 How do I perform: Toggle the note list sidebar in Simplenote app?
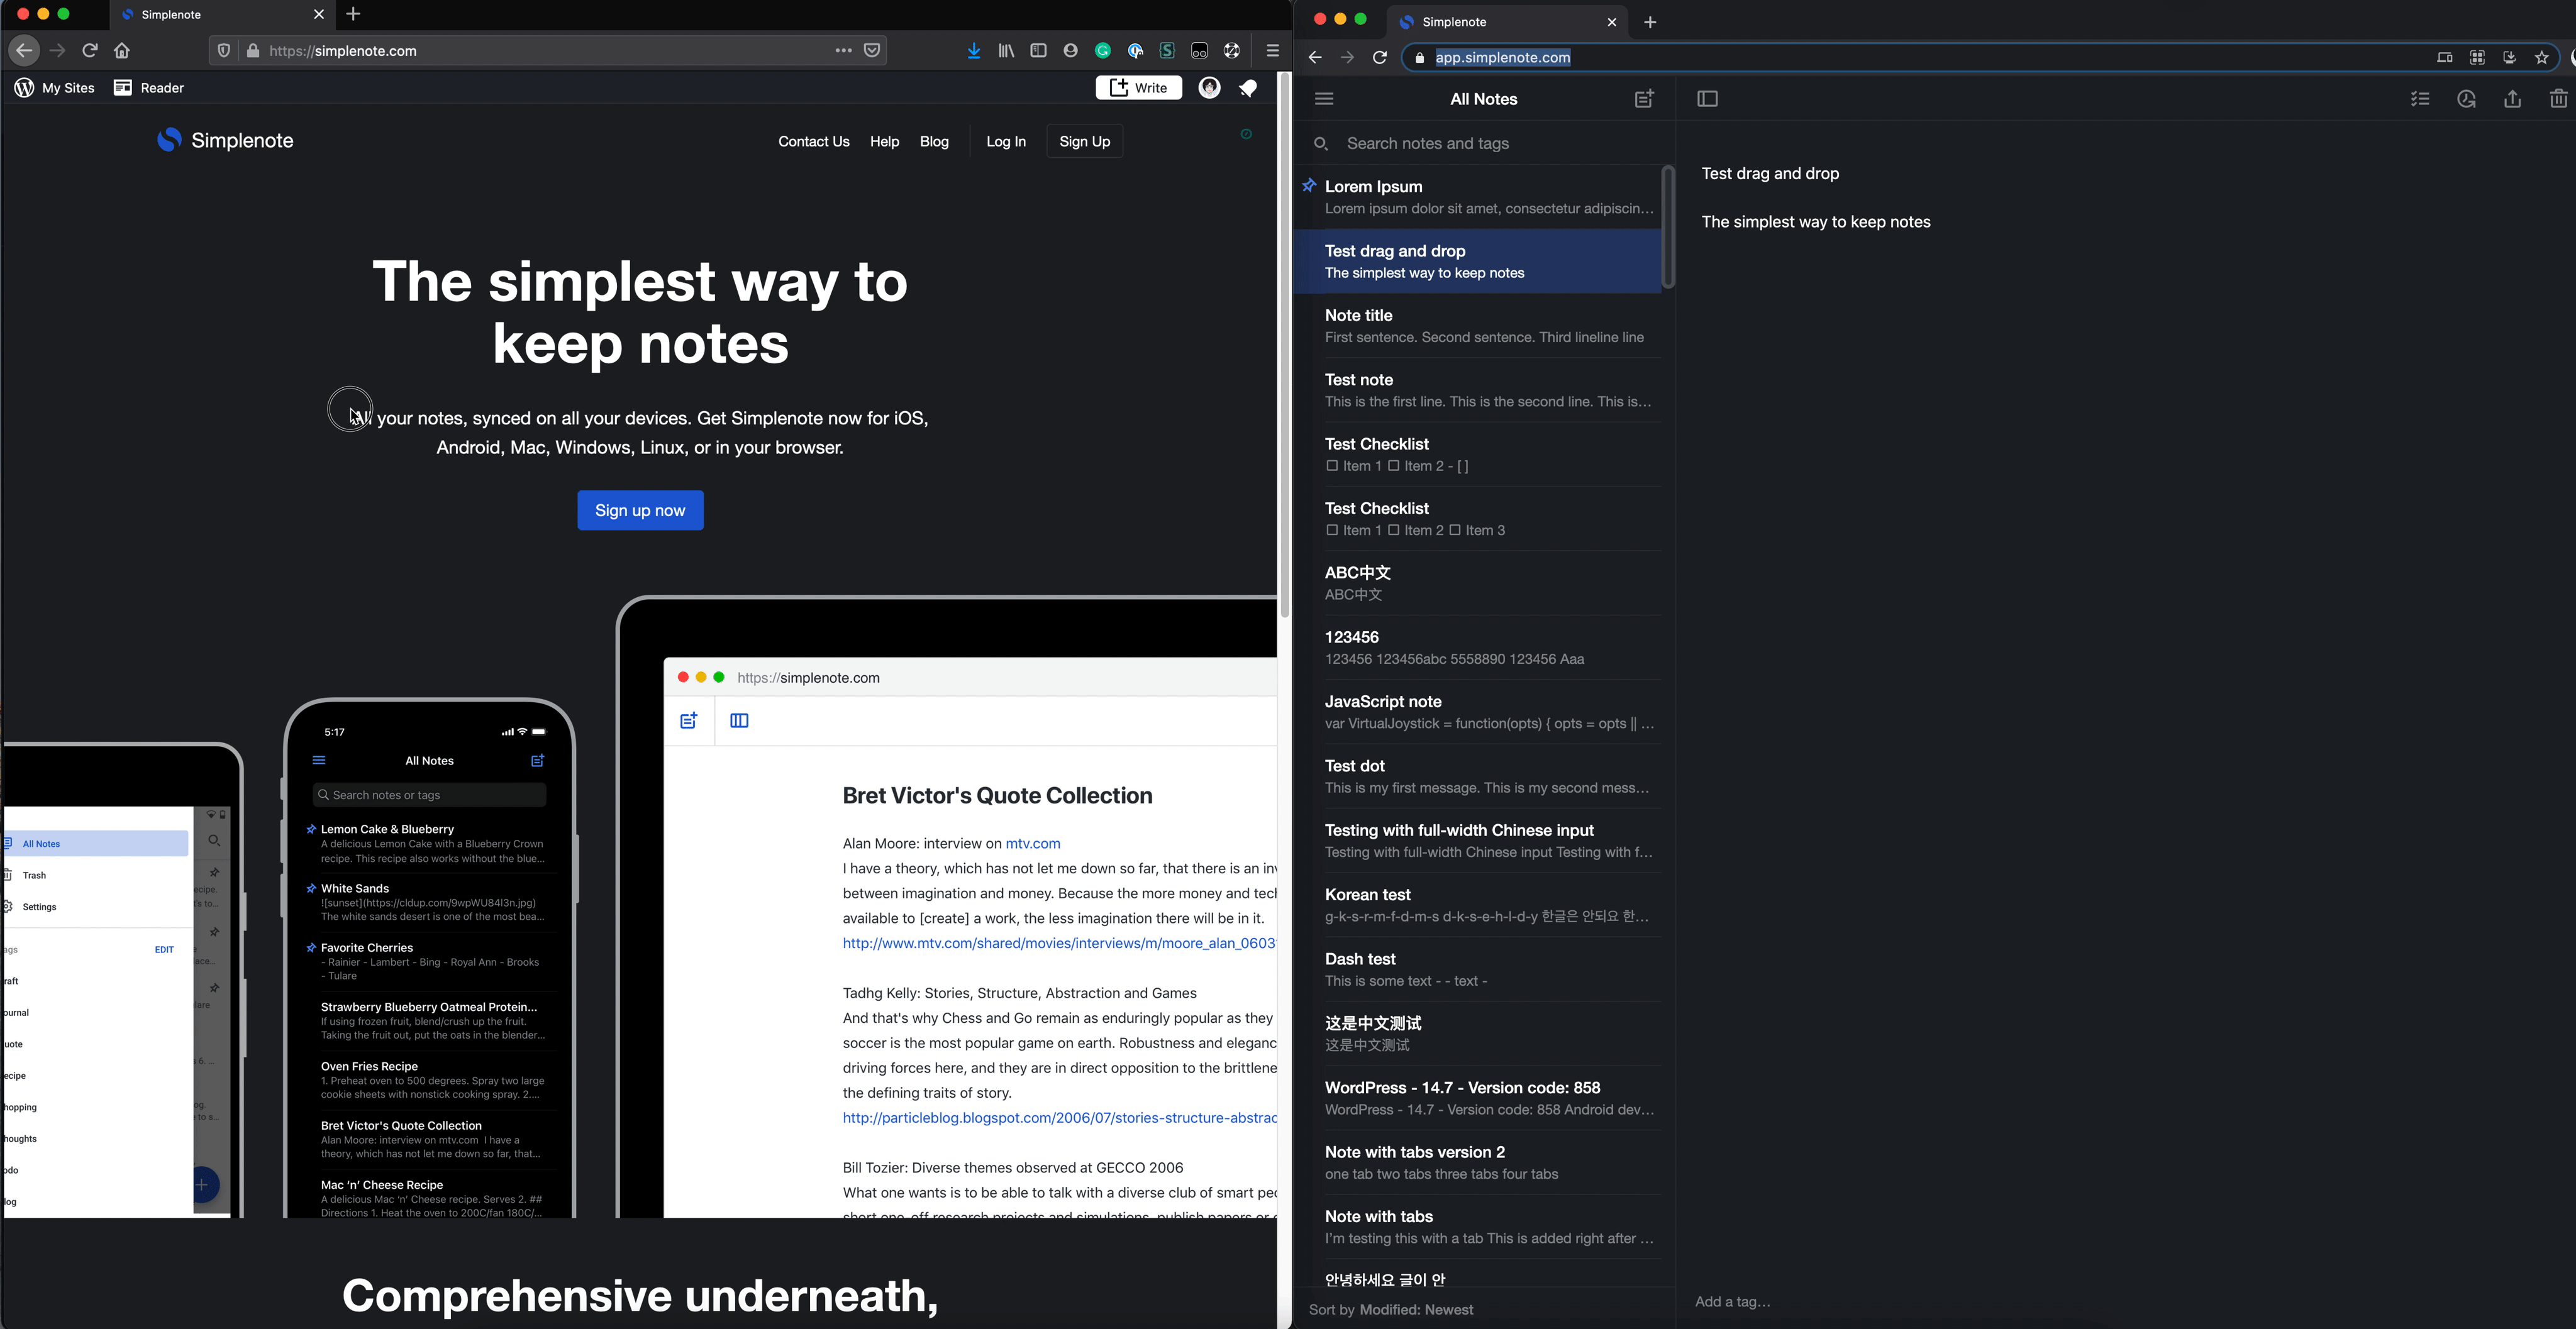point(1708,99)
